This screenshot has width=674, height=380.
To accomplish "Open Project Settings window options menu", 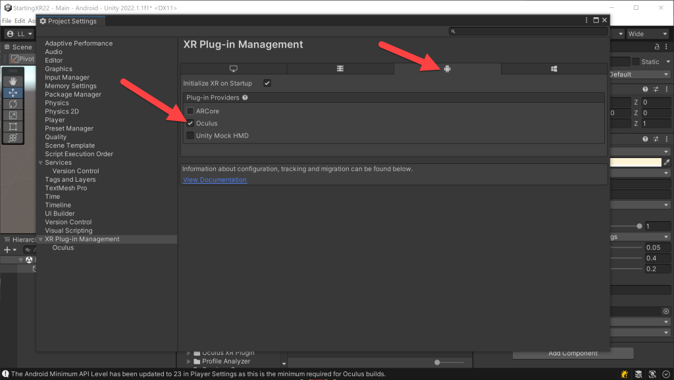I will [x=586, y=20].
